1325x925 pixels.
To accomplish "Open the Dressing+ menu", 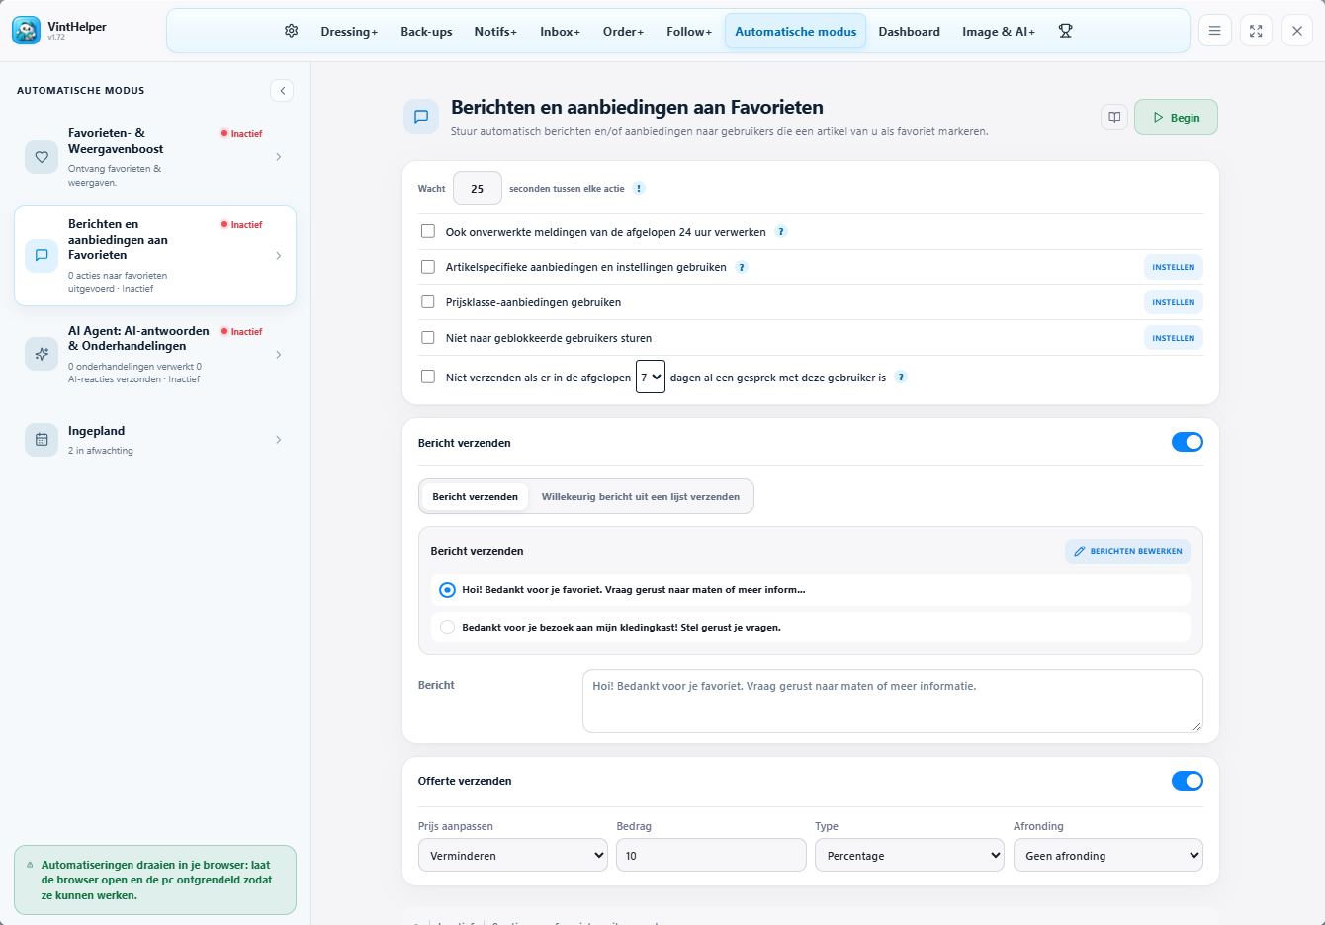I will (x=349, y=32).
